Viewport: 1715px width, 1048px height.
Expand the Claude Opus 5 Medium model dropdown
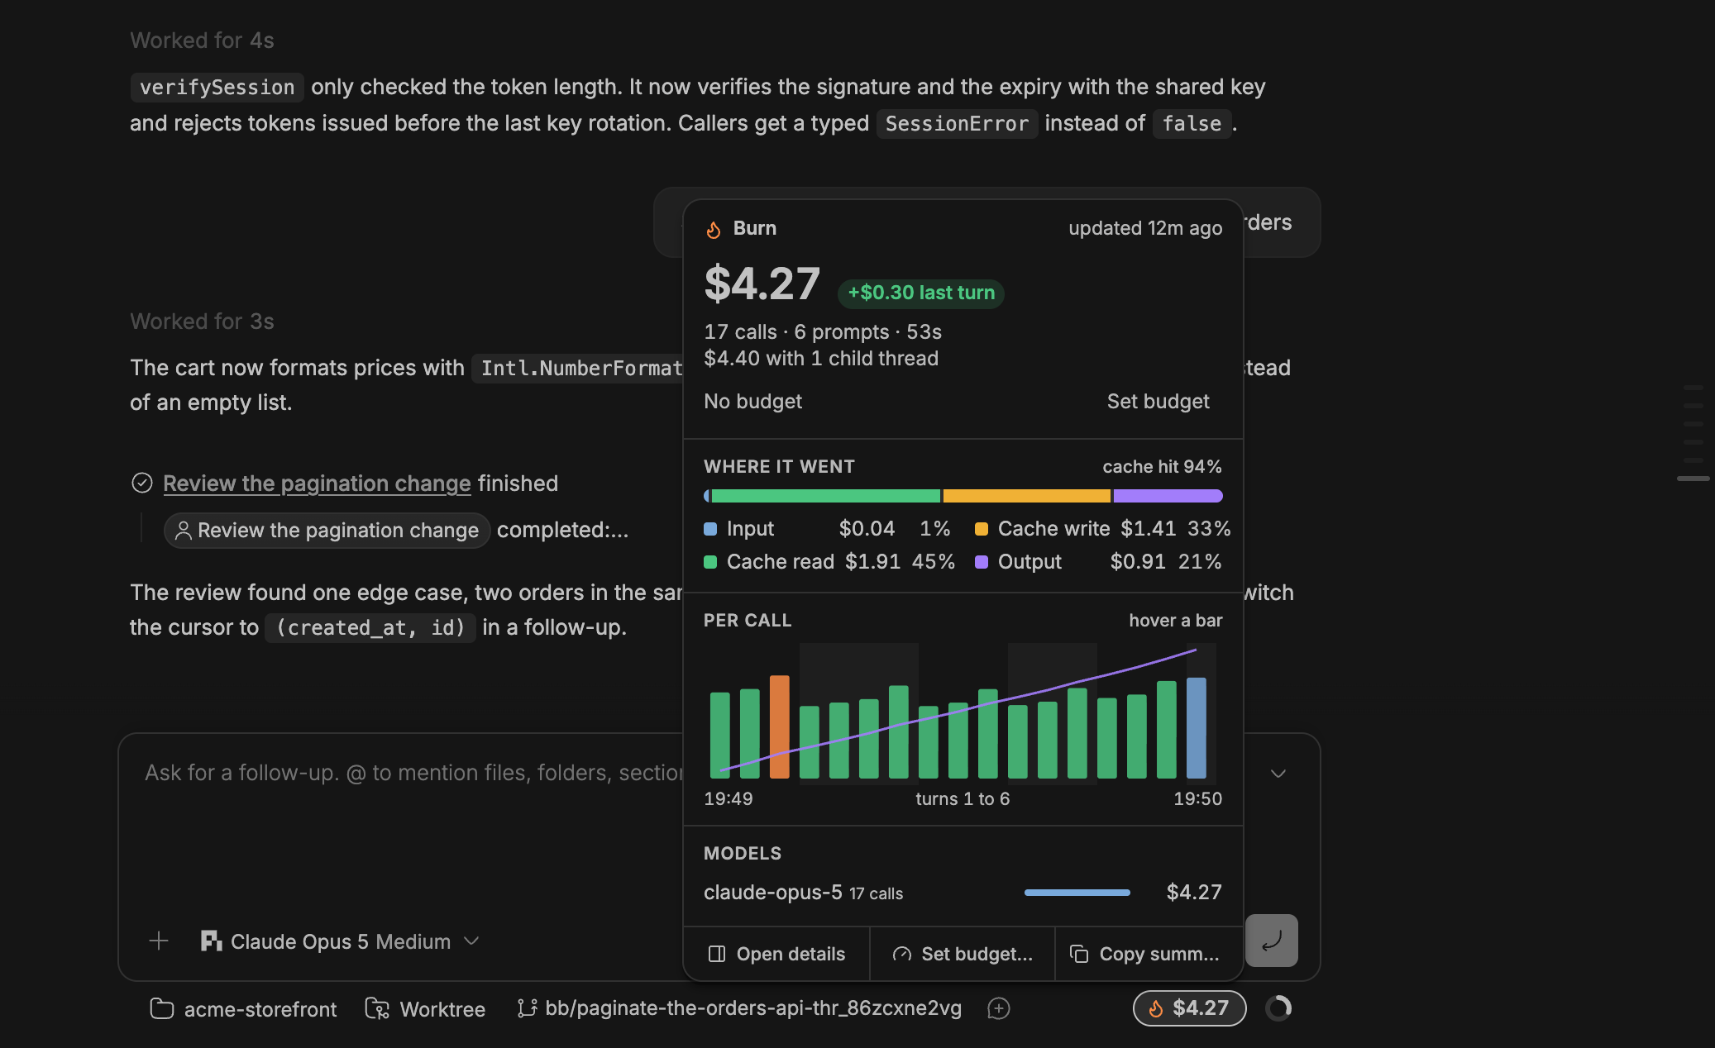coord(340,941)
